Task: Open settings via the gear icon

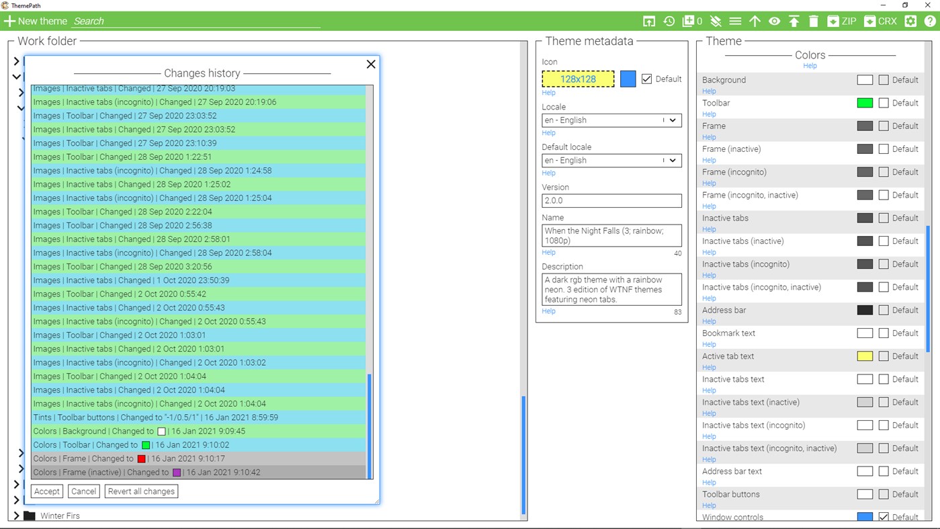Action: tap(910, 21)
